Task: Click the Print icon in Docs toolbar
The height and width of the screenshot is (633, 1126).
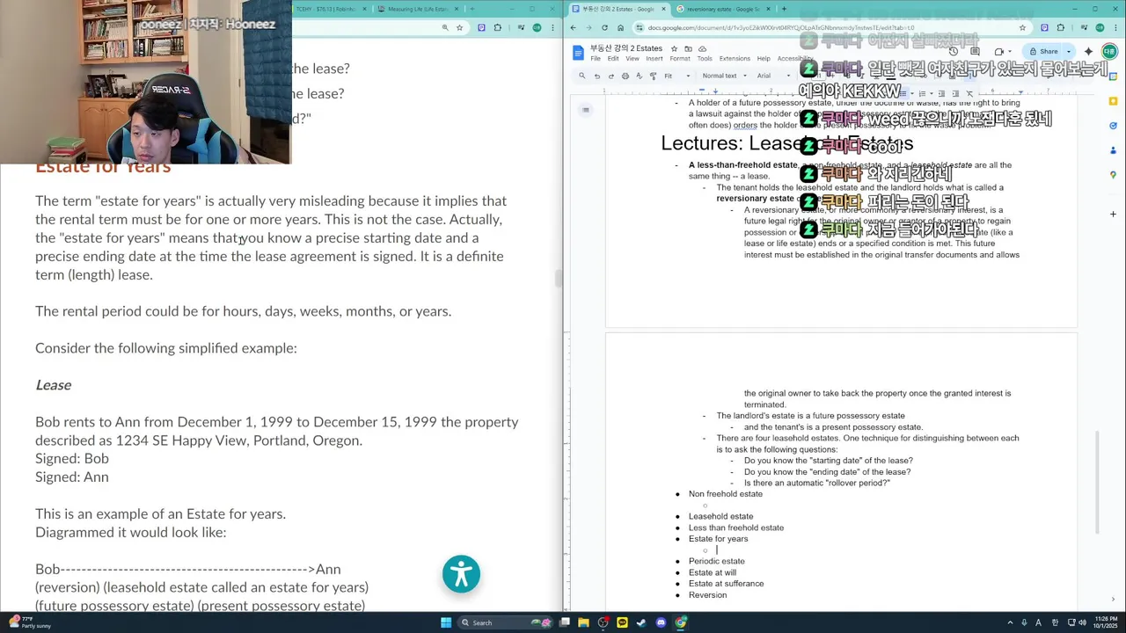Action: [625, 76]
